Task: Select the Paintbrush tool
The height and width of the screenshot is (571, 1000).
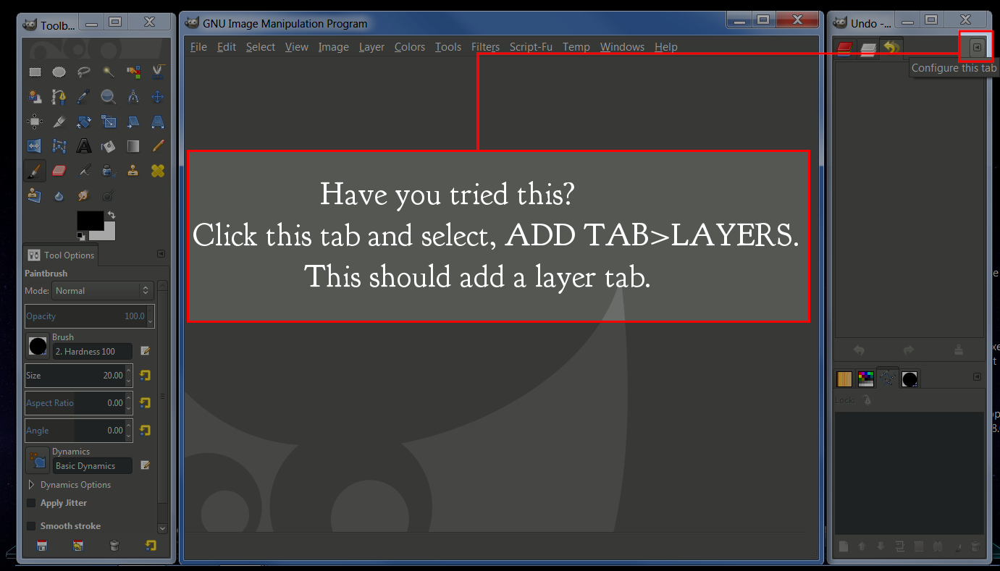Action: tap(35, 170)
